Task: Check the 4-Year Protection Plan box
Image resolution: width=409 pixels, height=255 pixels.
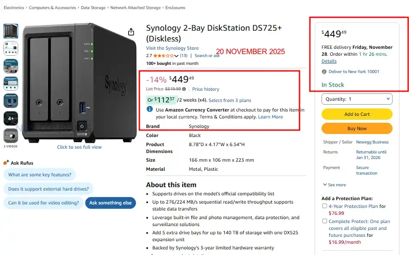Action: point(325,206)
